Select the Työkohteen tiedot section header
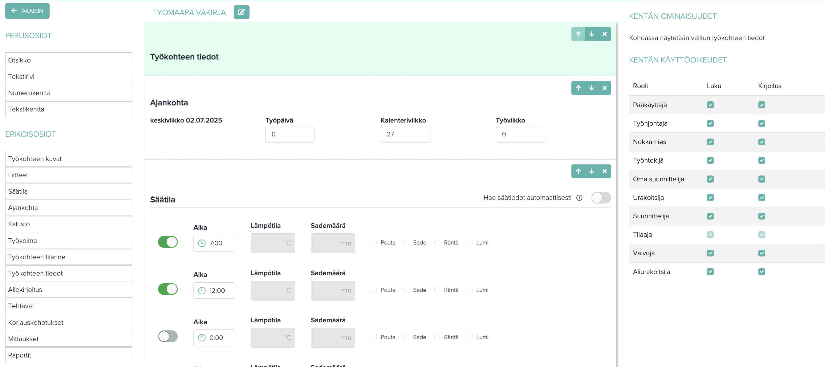Viewport: 828px width, 367px height. (184, 57)
